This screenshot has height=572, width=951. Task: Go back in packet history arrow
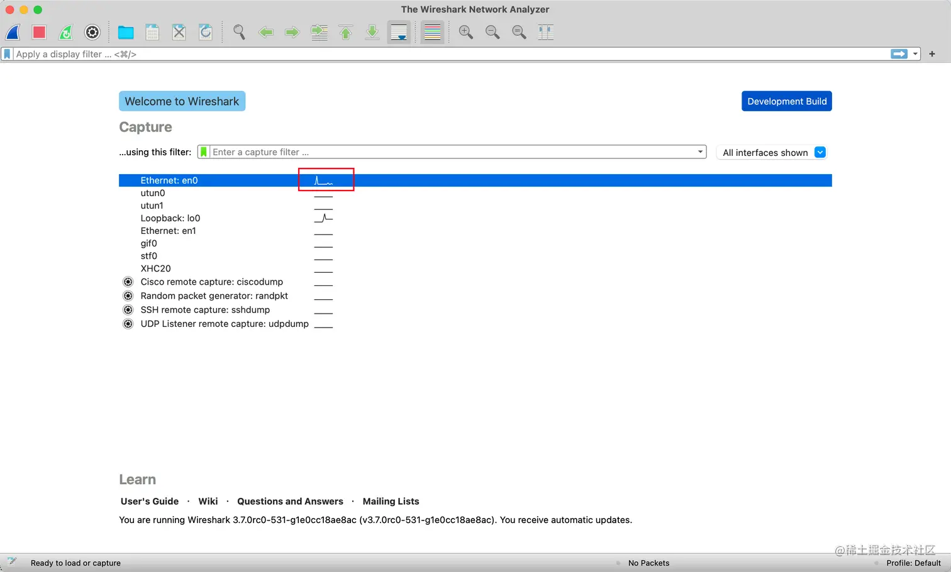266,32
